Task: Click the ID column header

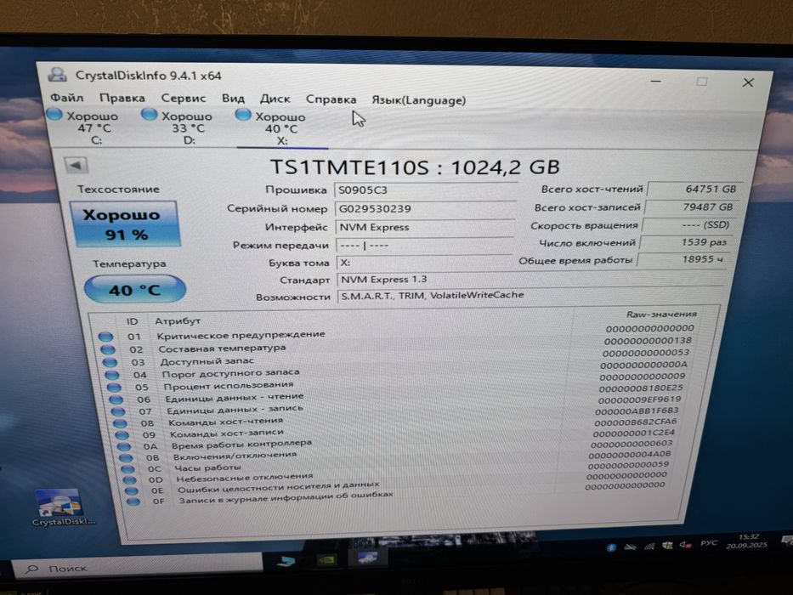Action: click(x=132, y=320)
